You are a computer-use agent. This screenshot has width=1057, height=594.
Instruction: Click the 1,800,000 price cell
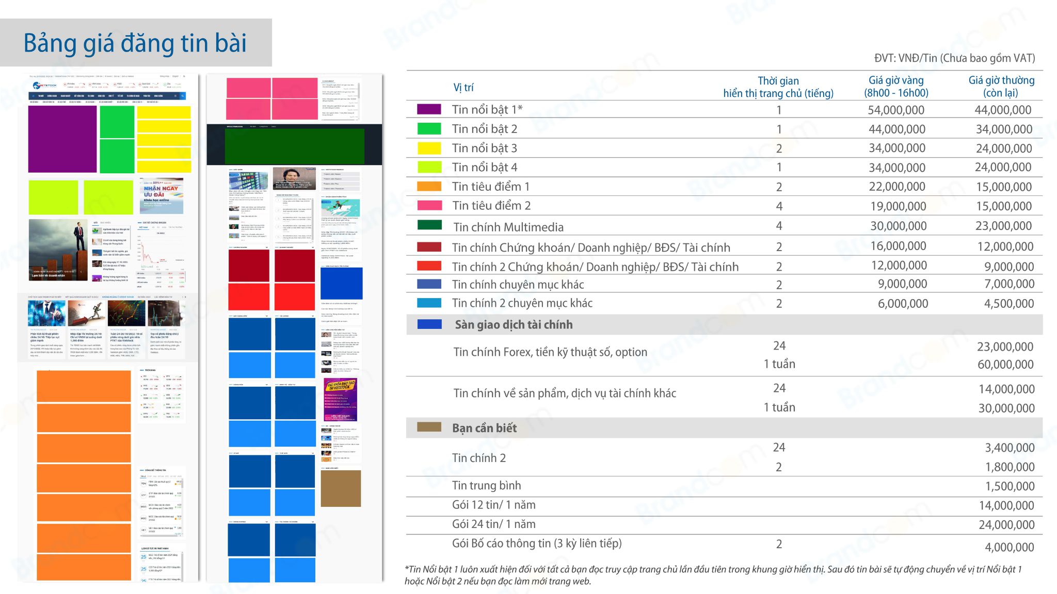click(1010, 467)
